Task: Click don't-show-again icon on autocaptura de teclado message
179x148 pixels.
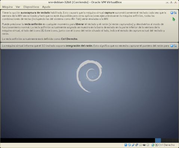Action: (175, 13)
